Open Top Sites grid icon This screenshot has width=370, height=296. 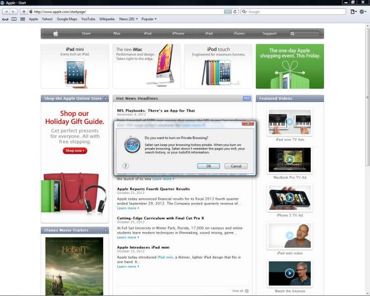point(23,19)
